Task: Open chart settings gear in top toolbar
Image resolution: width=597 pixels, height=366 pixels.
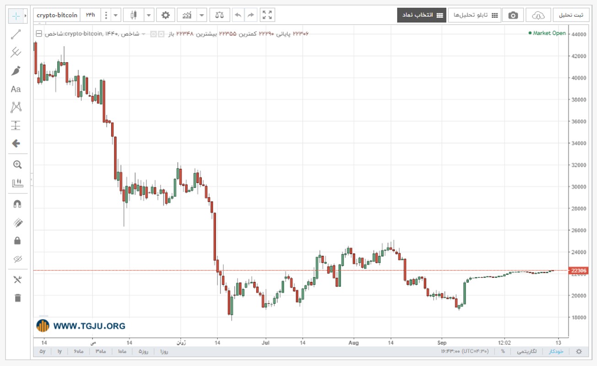Action: [x=165, y=15]
